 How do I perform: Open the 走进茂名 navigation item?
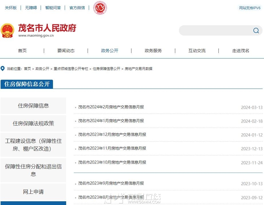coord(241,50)
